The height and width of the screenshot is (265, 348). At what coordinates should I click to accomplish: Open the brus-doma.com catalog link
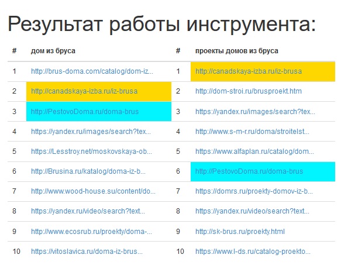92,71
